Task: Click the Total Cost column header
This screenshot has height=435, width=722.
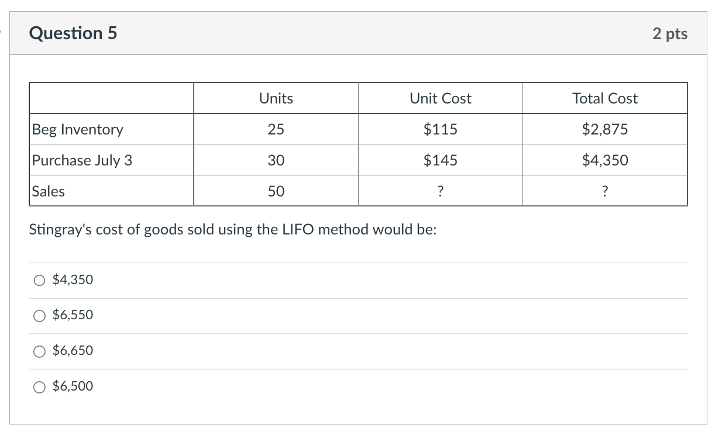Action: (x=605, y=98)
